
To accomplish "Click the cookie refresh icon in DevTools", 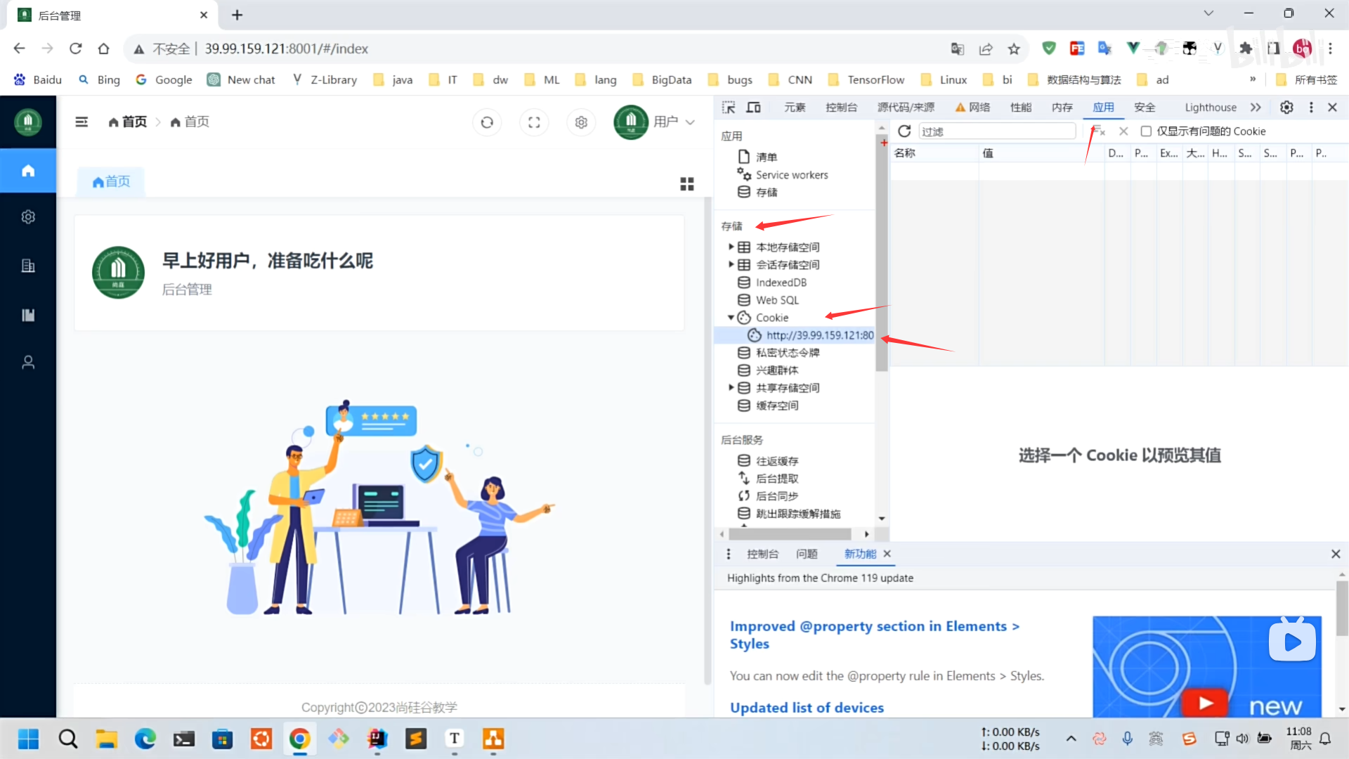I will (904, 131).
